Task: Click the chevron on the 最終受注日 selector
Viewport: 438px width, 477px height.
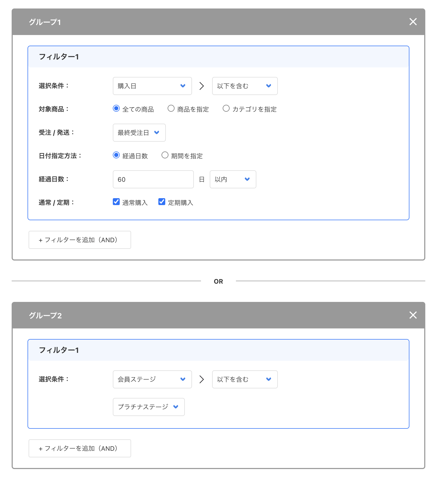Action: click(157, 133)
